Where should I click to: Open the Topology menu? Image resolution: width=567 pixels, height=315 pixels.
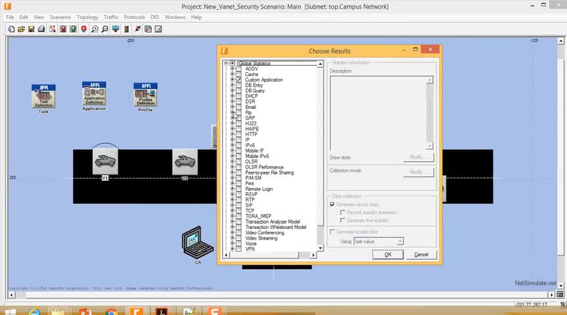tap(87, 17)
